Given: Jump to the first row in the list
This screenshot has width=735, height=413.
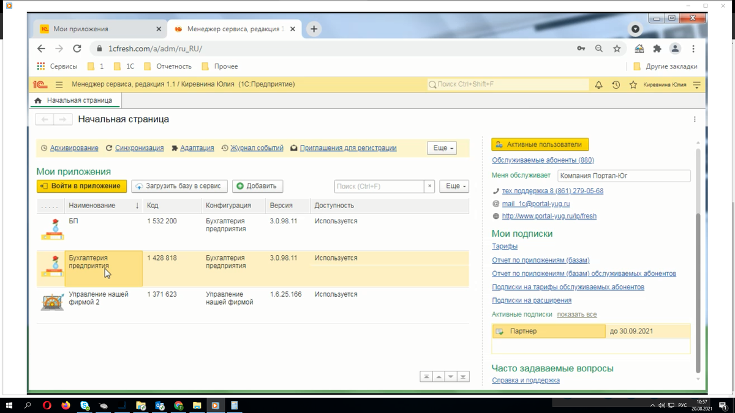Looking at the screenshot, I should pos(426,377).
